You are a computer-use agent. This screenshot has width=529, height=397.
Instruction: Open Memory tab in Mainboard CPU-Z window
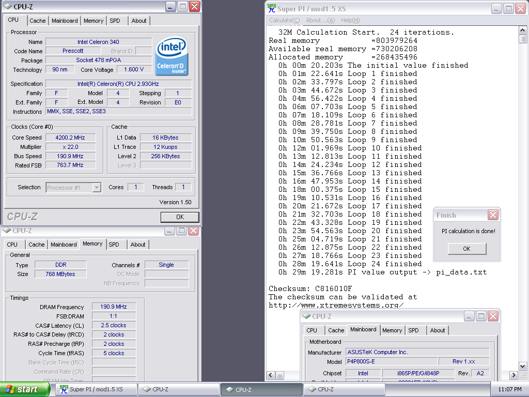coord(392,330)
